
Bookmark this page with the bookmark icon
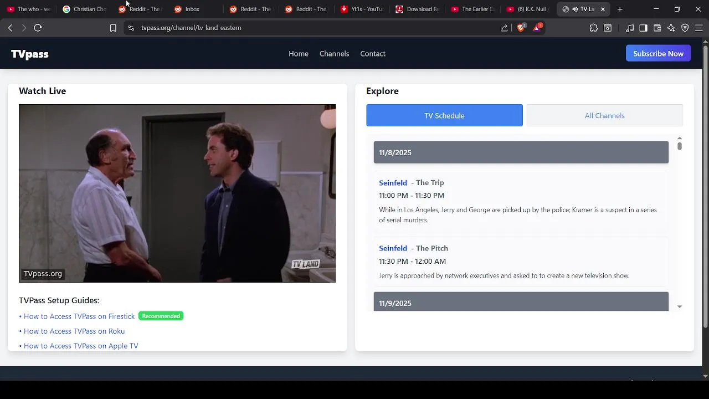[x=113, y=28]
